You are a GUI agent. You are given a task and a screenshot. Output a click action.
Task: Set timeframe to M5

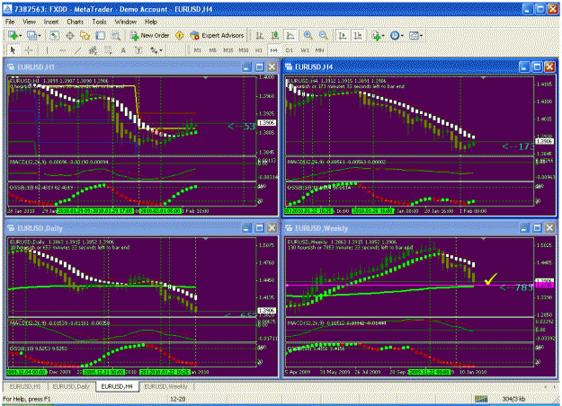click(213, 50)
